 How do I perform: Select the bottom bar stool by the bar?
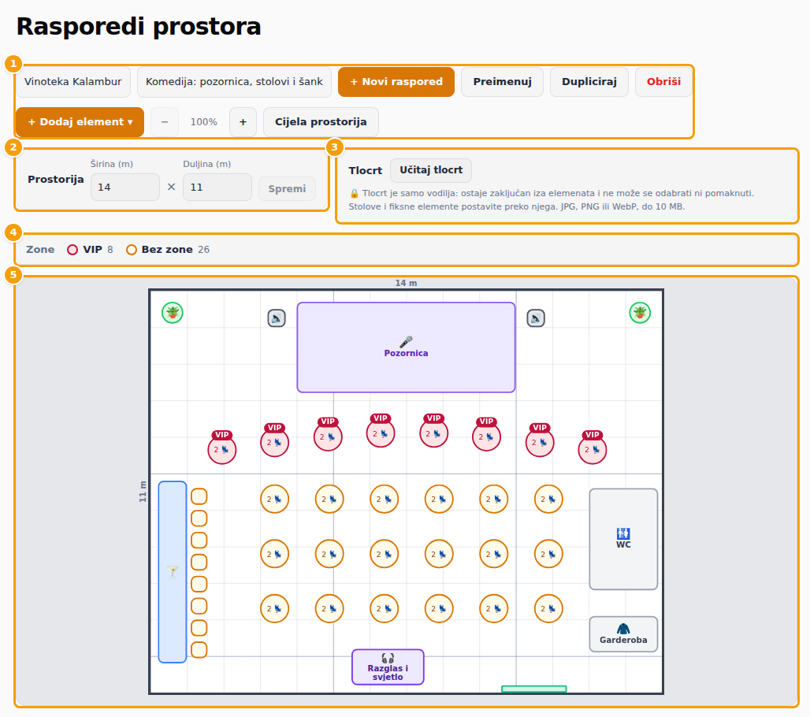coord(199,650)
